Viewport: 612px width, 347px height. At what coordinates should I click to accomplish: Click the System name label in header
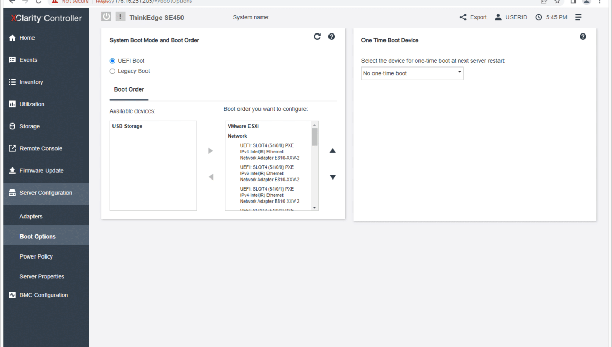251,17
